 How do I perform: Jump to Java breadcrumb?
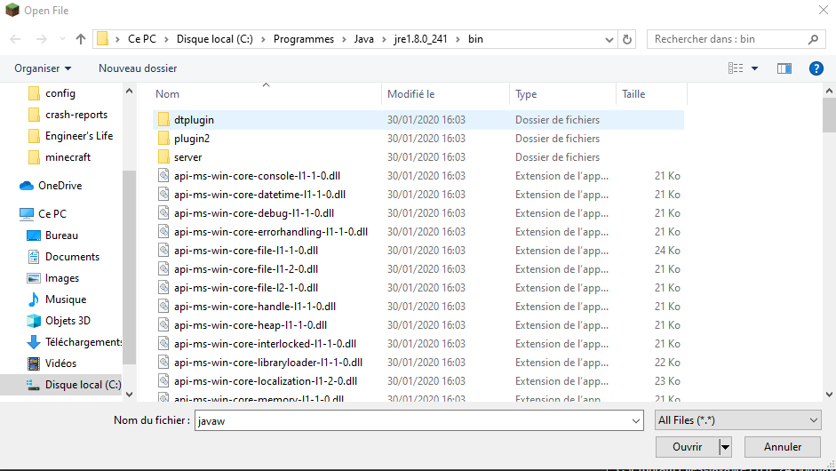click(x=363, y=39)
